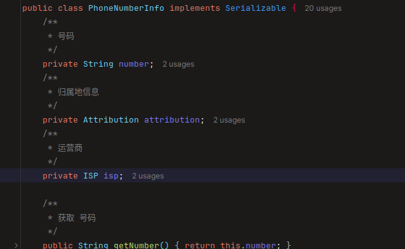Click the getNumber method name

[136, 245]
